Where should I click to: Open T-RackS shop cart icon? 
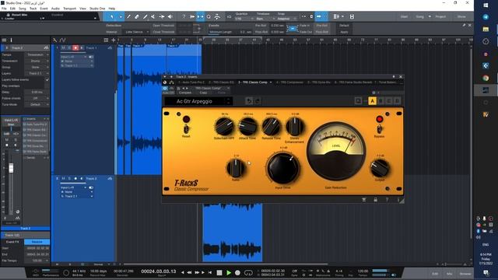(364, 200)
